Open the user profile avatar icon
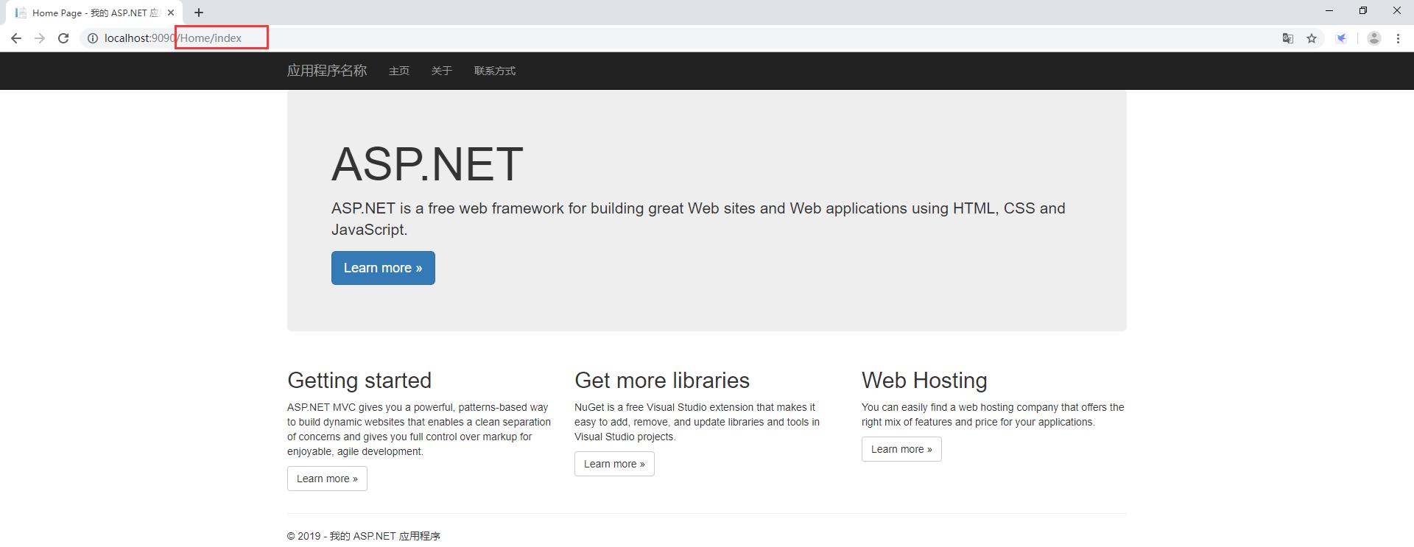This screenshot has width=1414, height=547. [1373, 38]
